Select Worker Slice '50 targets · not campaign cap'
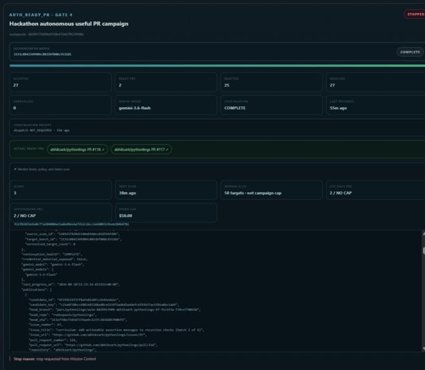This screenshot has height=370, width=425. [x=253, y=193]
